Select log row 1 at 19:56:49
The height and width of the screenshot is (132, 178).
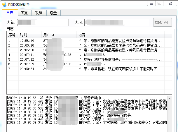tap(88, 41)
